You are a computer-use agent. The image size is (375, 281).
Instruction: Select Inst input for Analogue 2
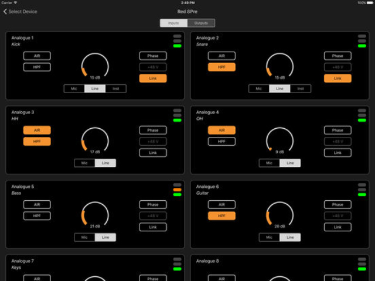tap(300, 89)
